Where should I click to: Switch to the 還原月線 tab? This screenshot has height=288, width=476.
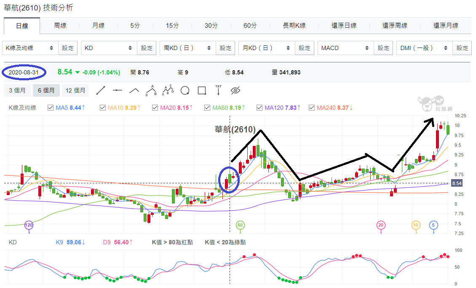446,26
